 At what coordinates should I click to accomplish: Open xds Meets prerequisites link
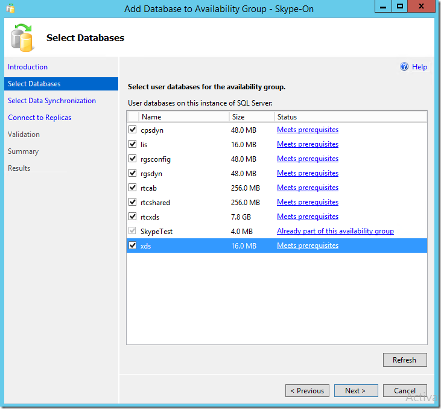click(x=308, y=246)
